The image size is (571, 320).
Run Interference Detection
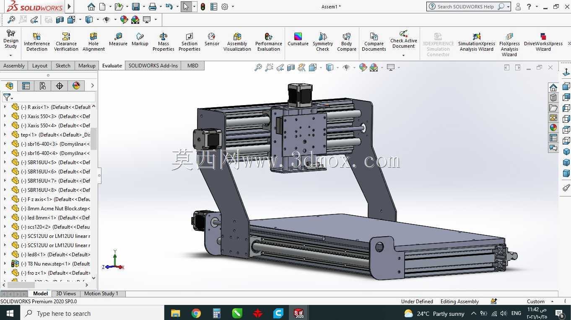pyautogui.click(x=36, y=42)
